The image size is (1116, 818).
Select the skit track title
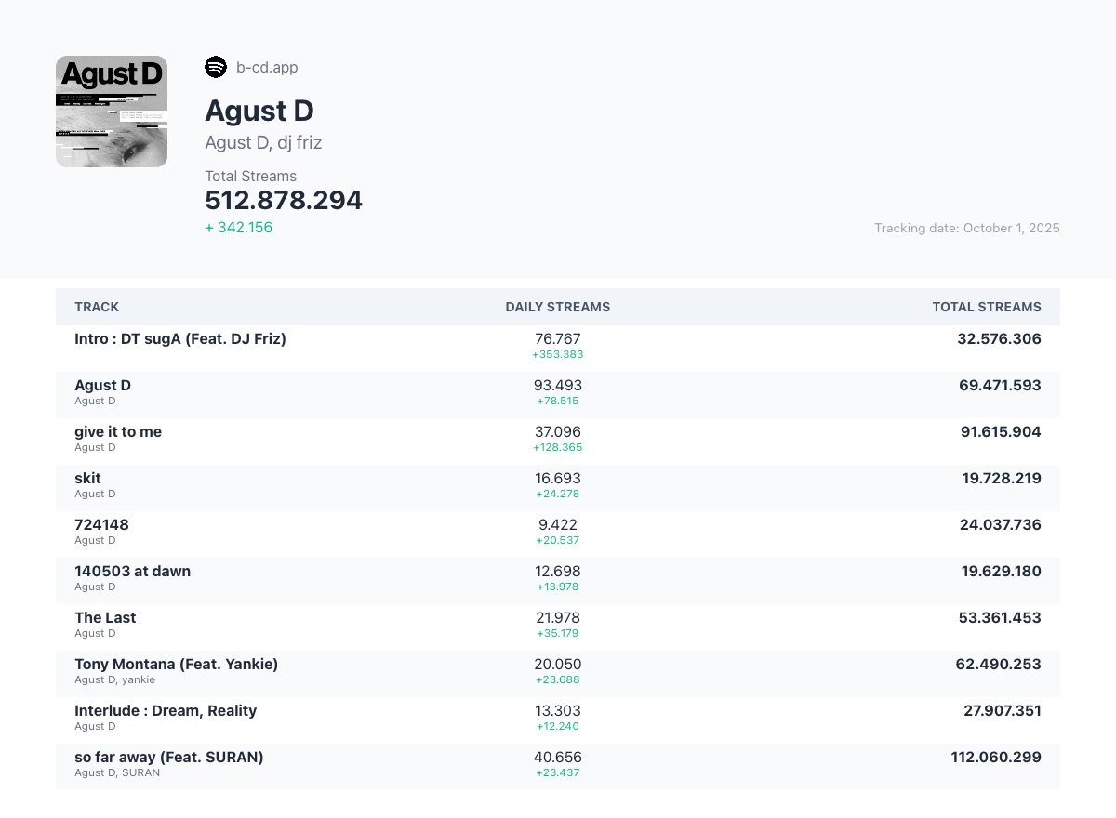coord(87,478)
